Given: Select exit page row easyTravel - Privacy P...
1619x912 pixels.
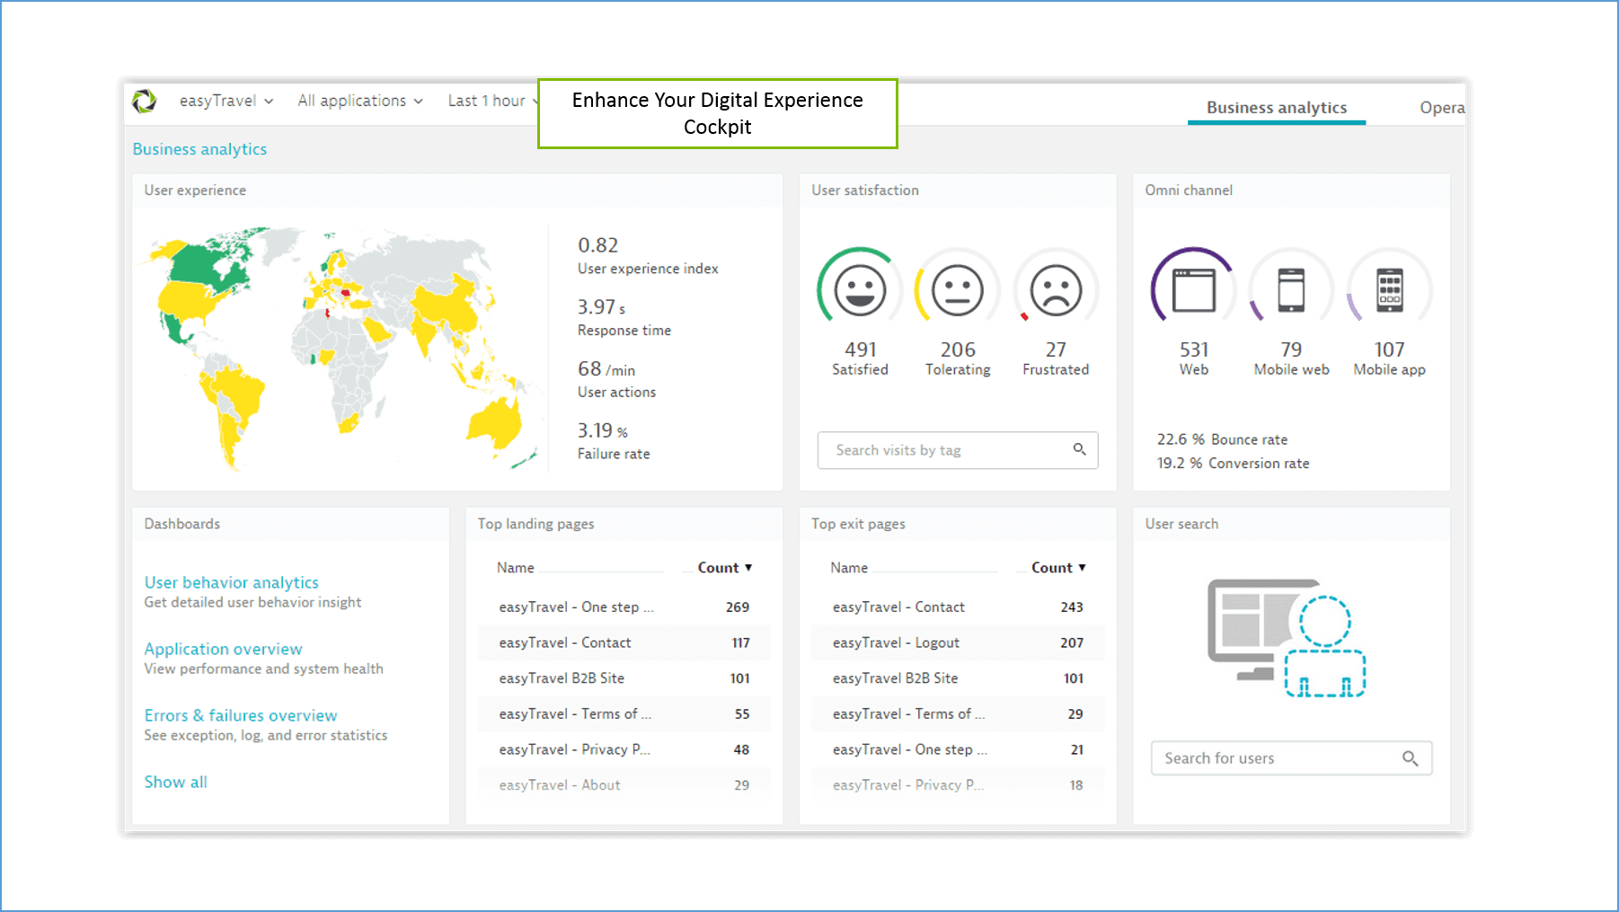Looking at the screenshot, I should (958, 784).
